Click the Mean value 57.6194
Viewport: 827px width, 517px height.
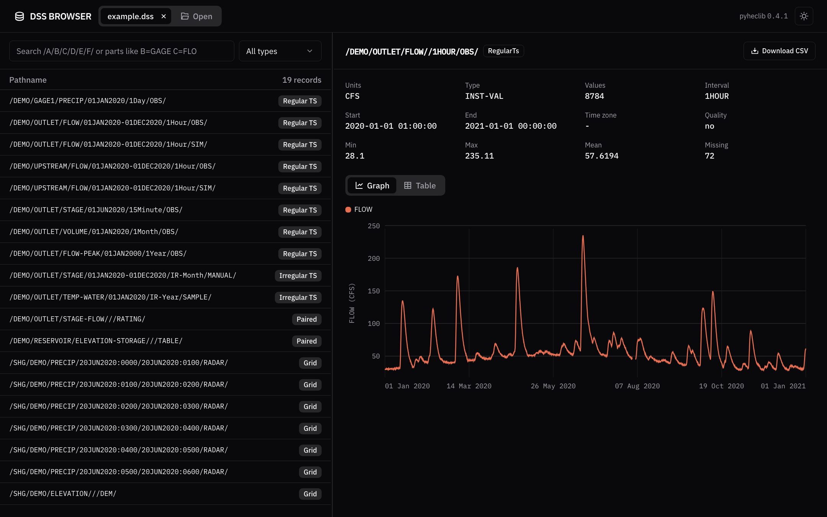[601, 156]
